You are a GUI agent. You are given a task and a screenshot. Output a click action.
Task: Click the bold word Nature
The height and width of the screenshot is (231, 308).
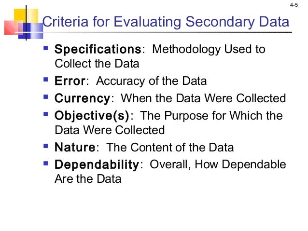(75, 147)
